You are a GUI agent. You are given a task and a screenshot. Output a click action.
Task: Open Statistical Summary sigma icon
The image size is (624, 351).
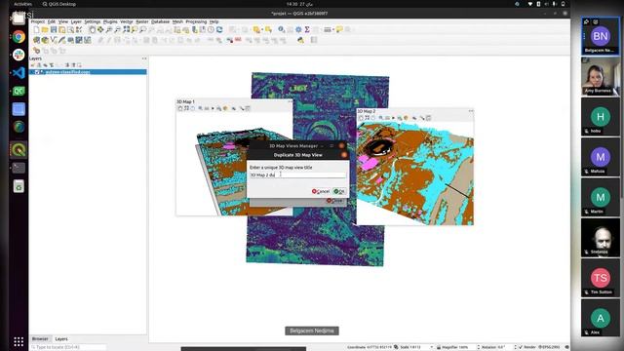pyautogui.click(x=307, y=30)
